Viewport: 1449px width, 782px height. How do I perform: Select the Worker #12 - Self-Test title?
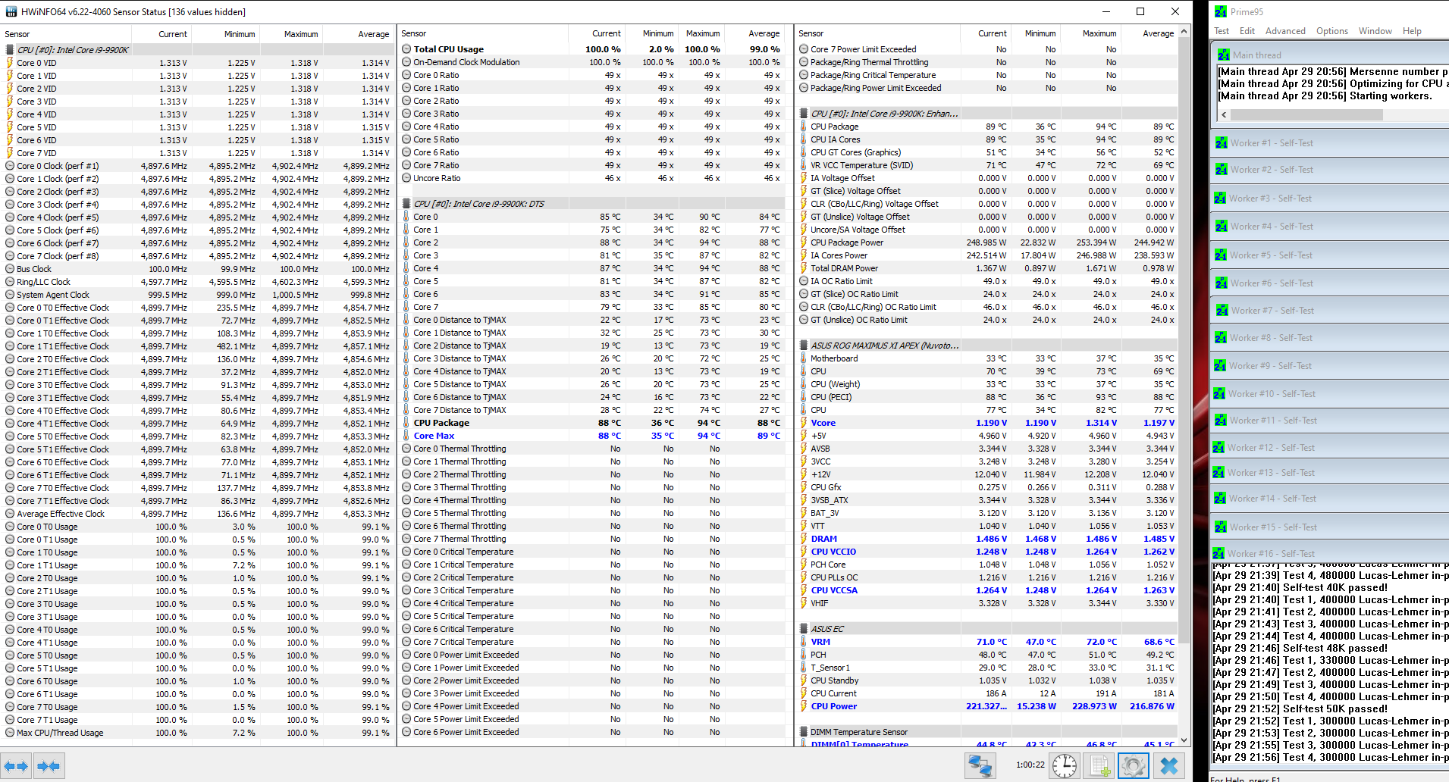(1272, 448)
